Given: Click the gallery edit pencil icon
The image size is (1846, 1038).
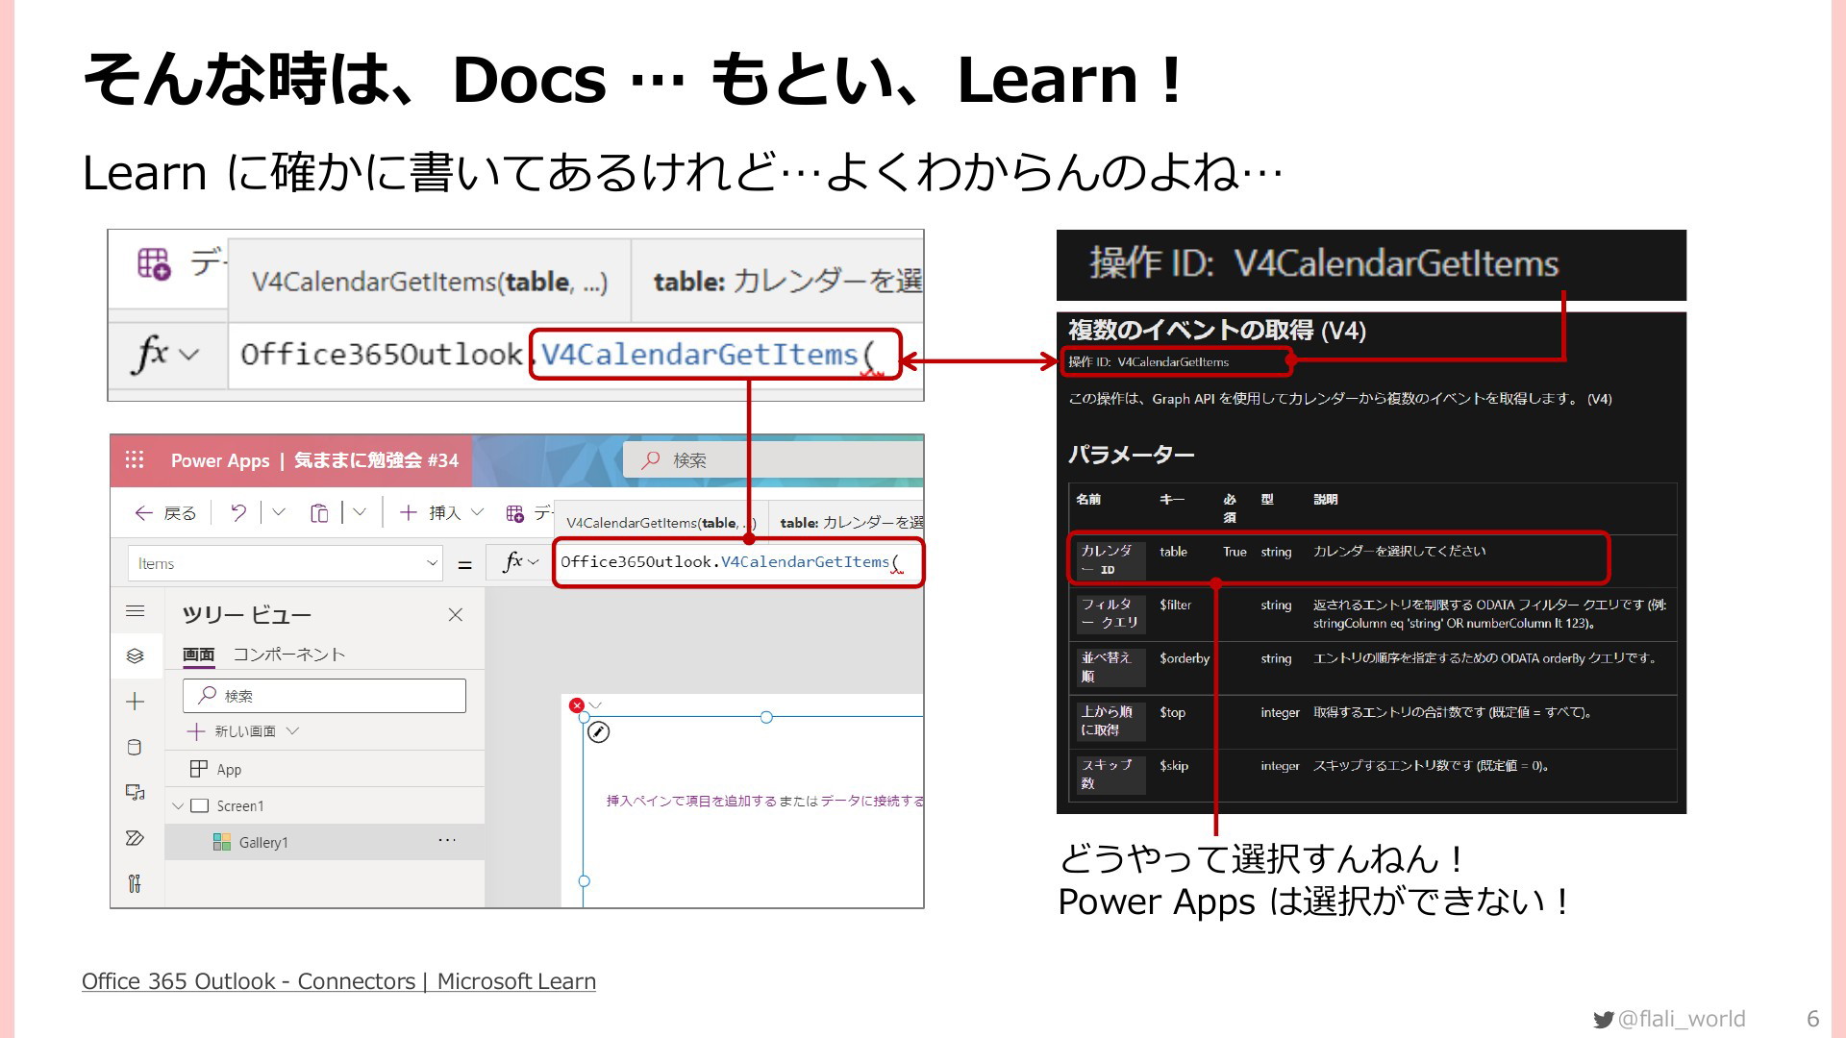Looking at the screenshot, I should pyautogui.click(x=598, y=732).
